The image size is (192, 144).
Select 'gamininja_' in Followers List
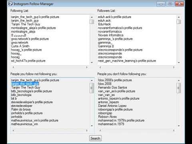coord(105,42)
